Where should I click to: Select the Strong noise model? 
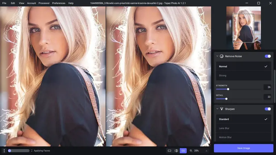pyautogui.click(x=244, y=75)
